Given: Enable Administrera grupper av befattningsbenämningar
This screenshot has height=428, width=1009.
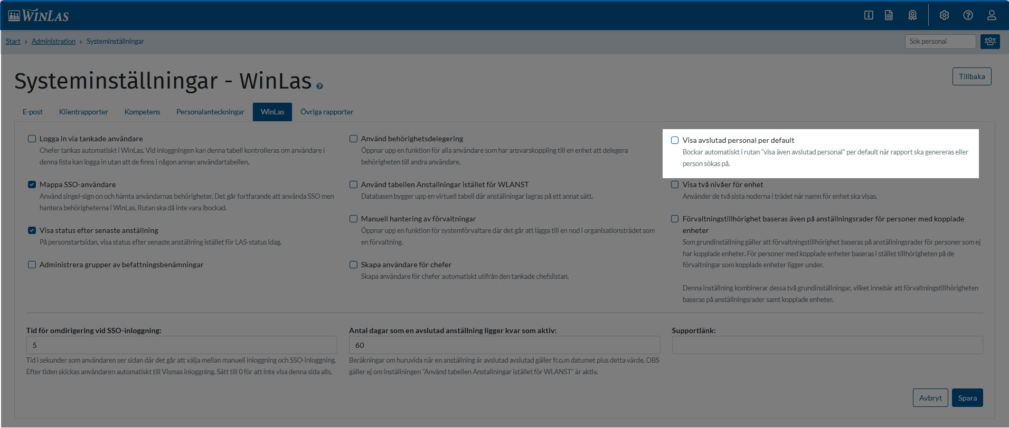Looking at the screenshot, I should [32, 265].
